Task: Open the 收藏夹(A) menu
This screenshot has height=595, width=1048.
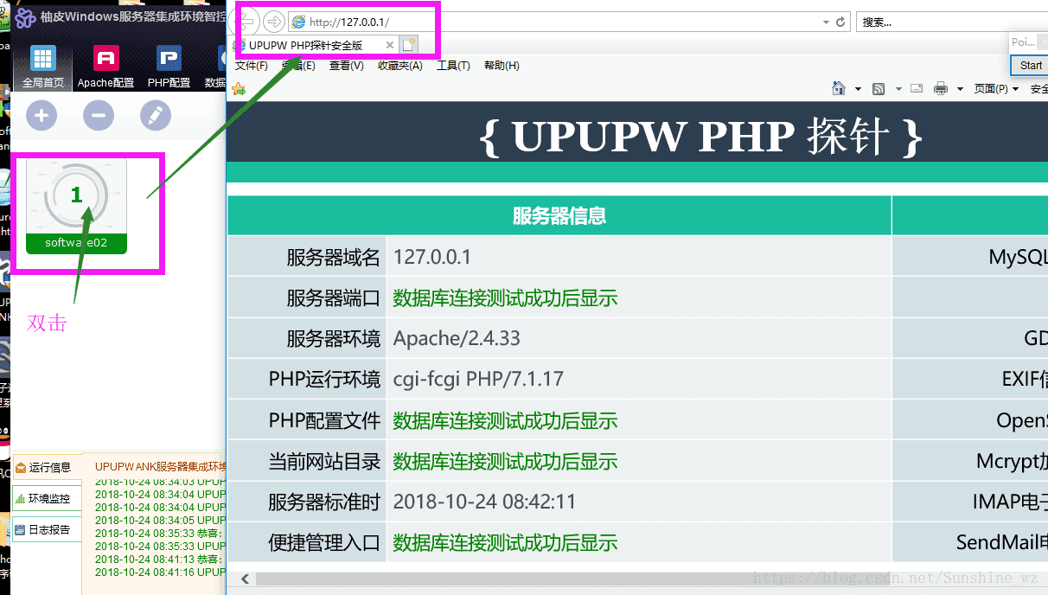Action: pyautogui.click(x=399, y=66)
